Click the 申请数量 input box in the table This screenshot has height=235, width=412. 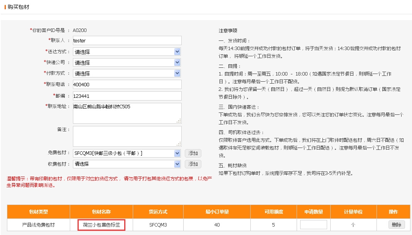pos(313,225)
